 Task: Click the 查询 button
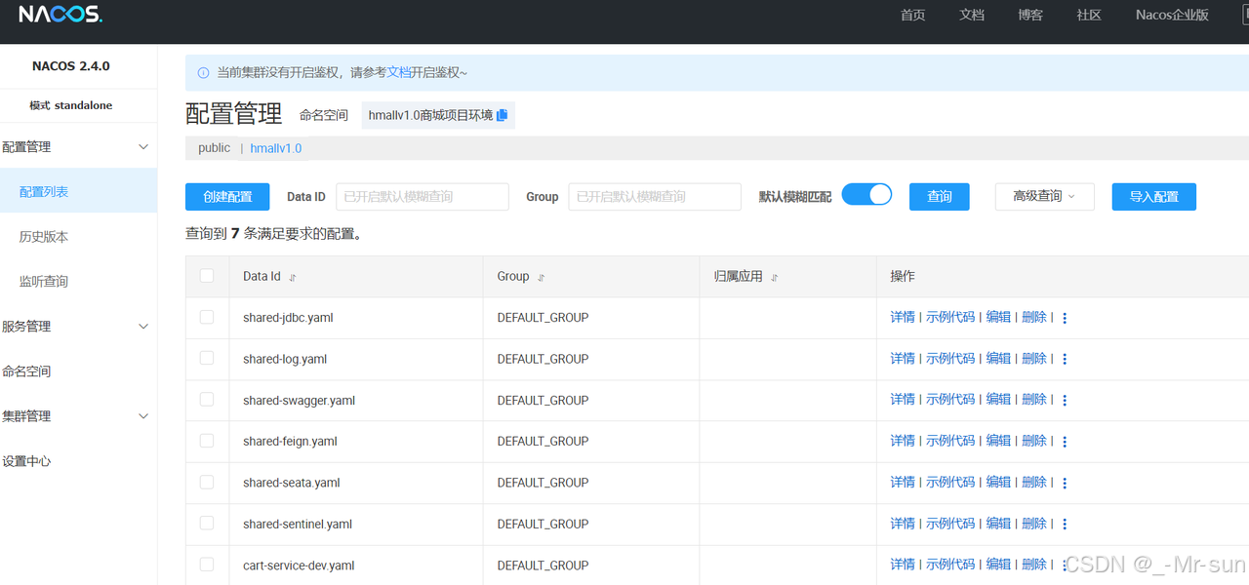(940, 196)
